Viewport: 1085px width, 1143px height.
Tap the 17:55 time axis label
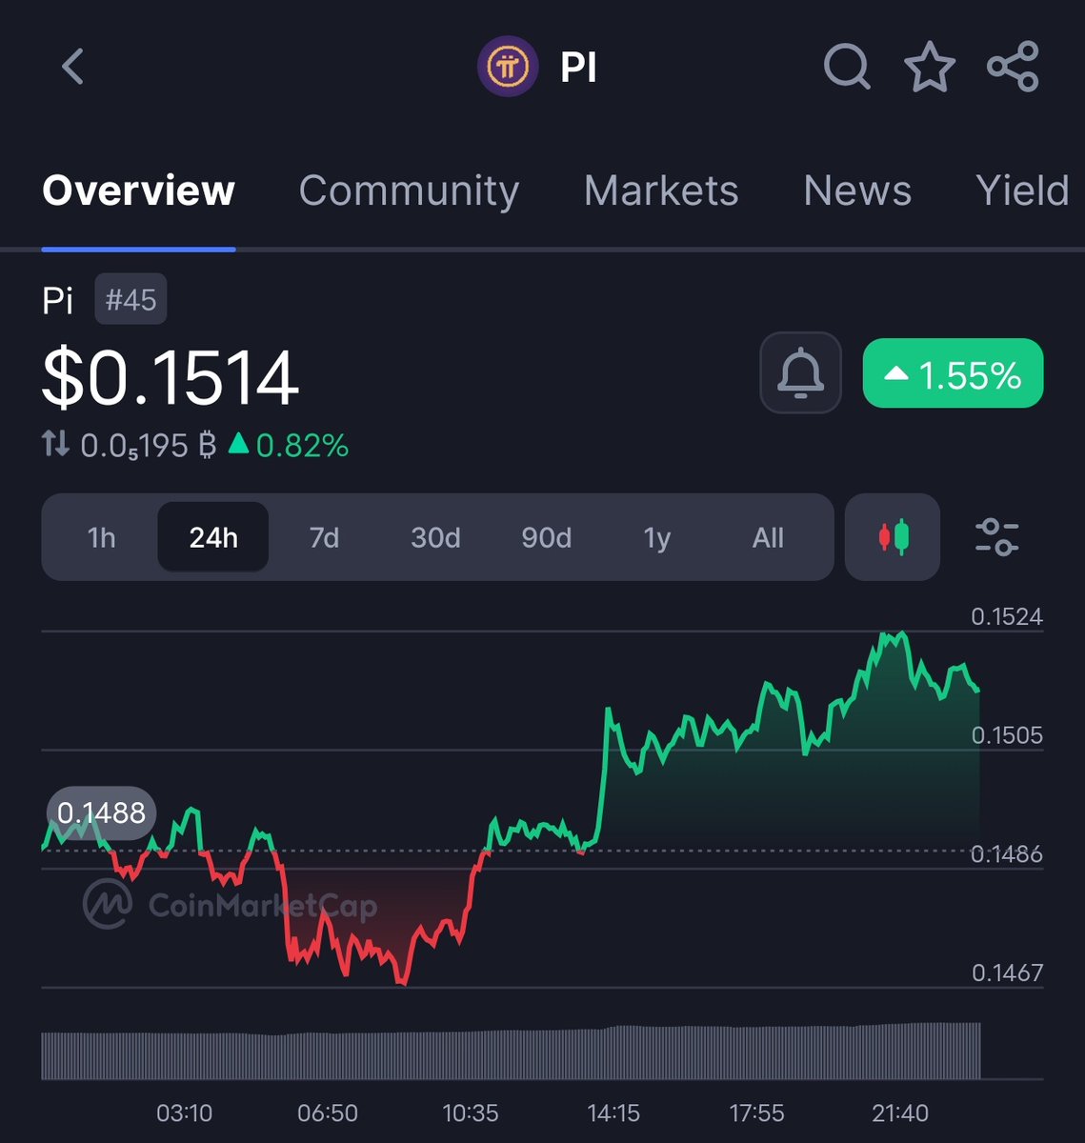click(x=756, y=1113)
